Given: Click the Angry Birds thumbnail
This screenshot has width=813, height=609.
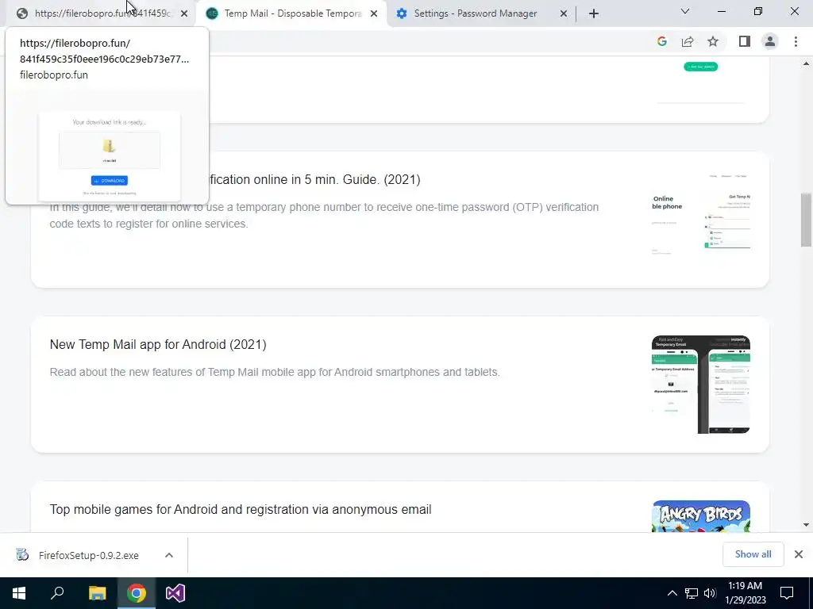Looking at the screenshot, I should point(701,516).
